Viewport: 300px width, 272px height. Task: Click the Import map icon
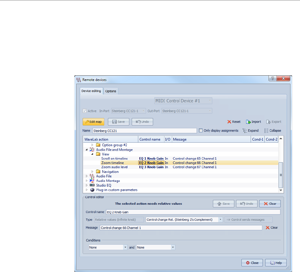248,122
